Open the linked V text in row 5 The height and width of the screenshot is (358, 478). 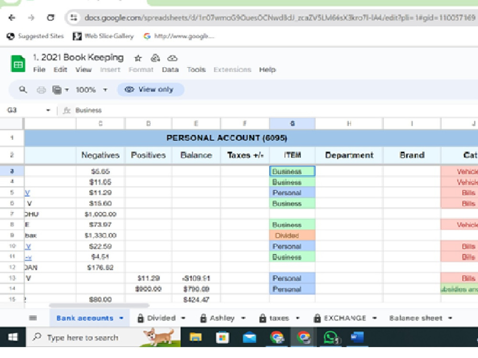tap(27, 193)
